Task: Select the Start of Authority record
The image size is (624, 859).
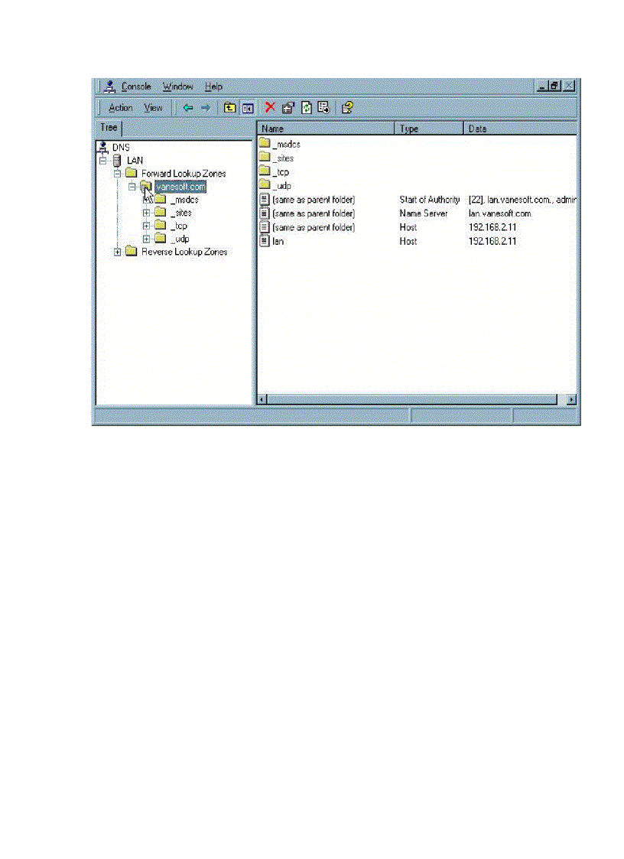Action: tap(314, 199)
